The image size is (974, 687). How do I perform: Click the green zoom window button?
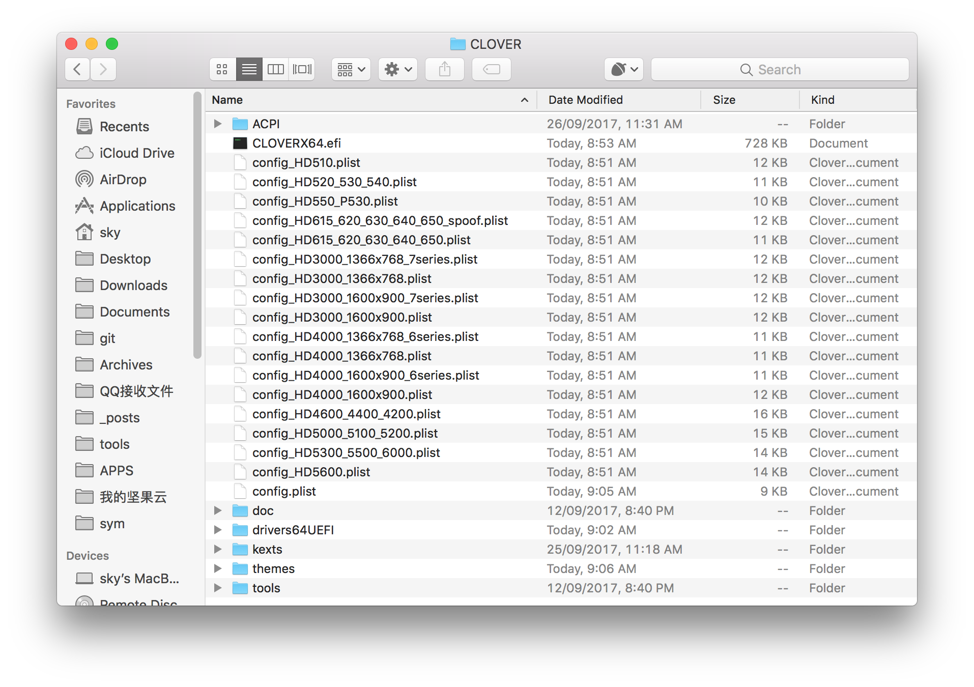pyautogui.click(x=112, y=44)
